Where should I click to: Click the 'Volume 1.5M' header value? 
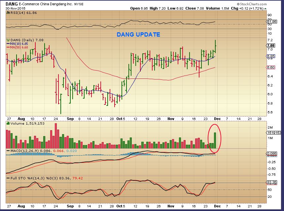pos(218,8)
